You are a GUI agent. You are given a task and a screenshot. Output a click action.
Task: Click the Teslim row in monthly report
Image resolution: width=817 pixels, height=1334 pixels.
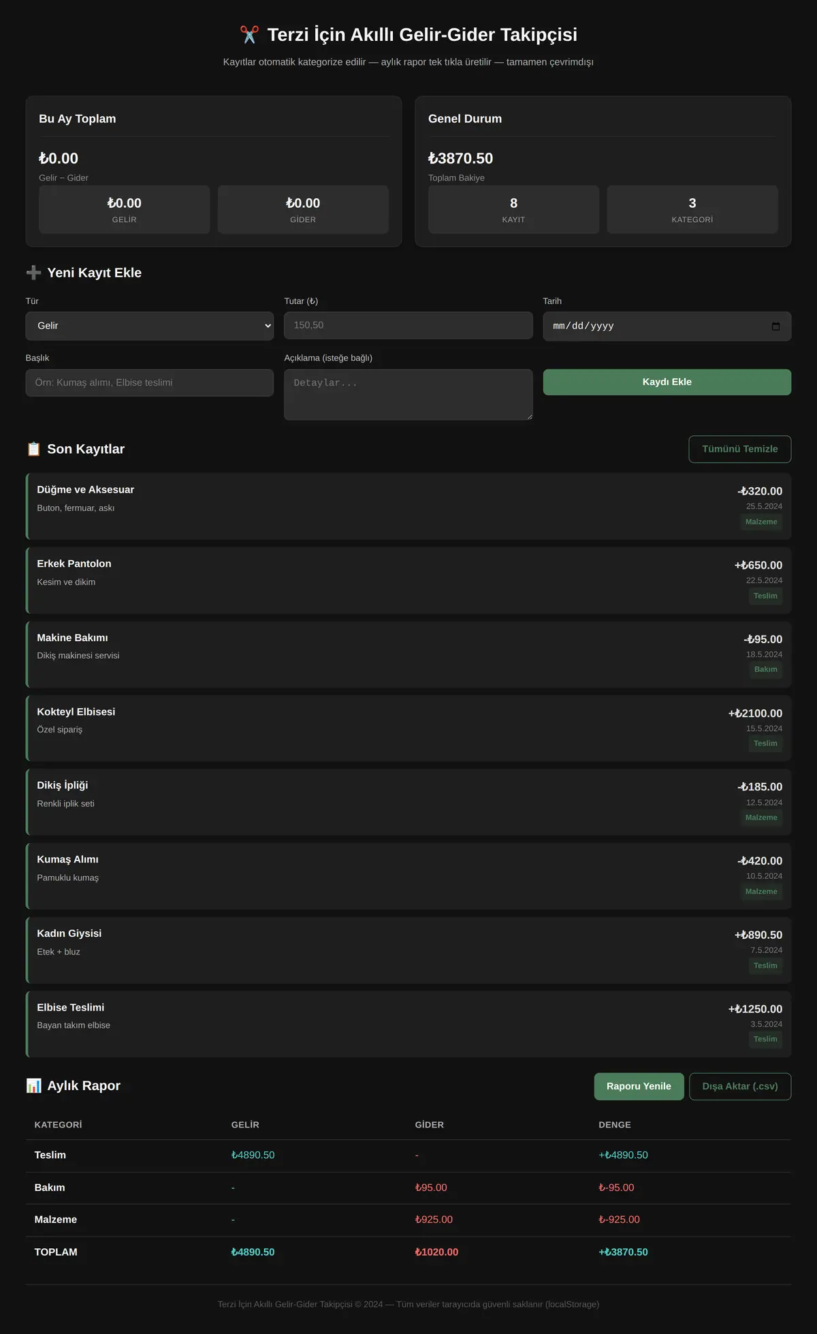(x=408, y=1155)
